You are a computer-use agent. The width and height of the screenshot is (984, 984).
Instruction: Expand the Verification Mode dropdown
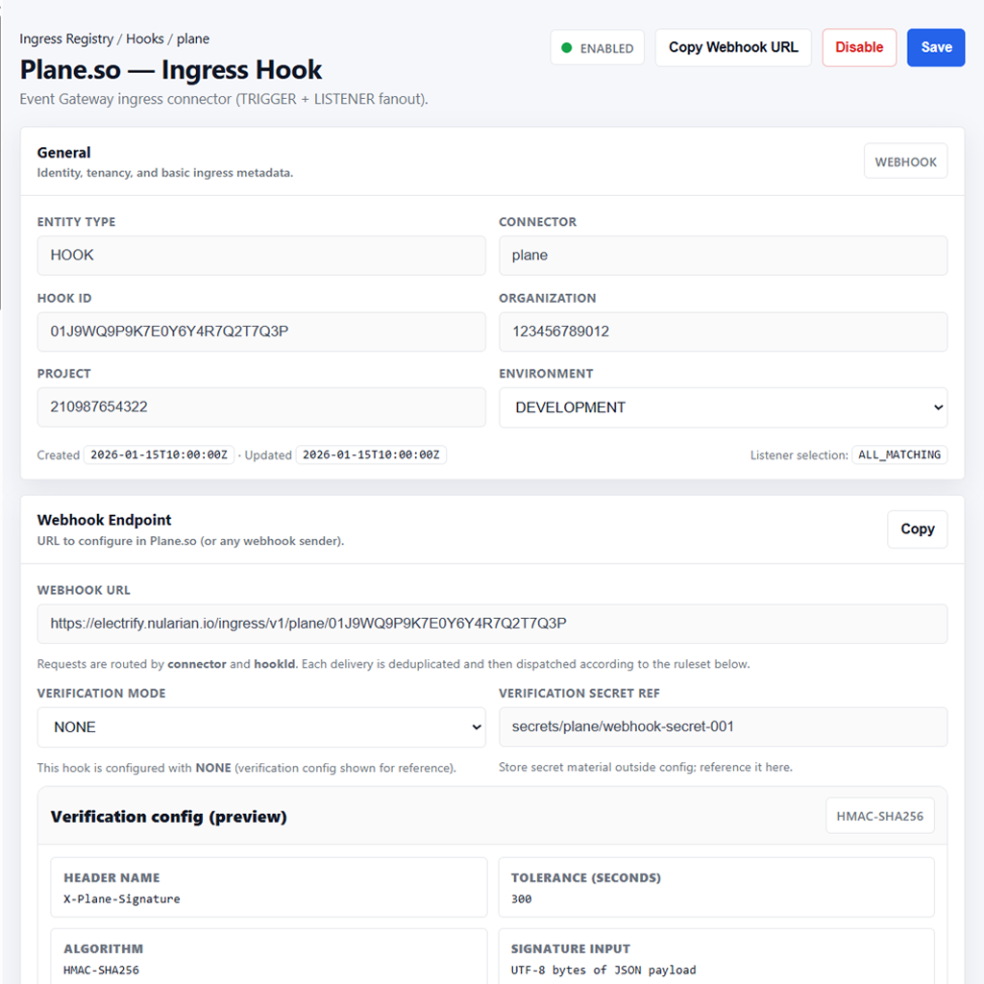click(261, 727)
